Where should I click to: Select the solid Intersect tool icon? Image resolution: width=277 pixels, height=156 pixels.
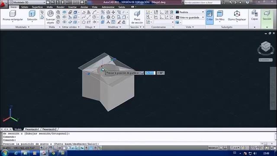pos(64,22)
